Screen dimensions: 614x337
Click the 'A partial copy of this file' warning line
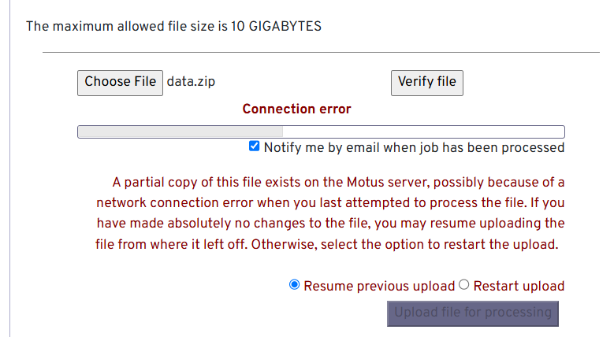[338, 183]
